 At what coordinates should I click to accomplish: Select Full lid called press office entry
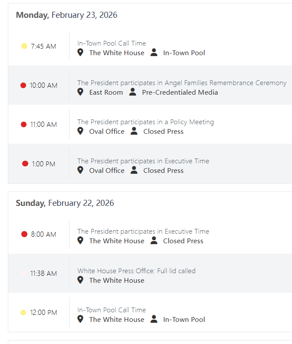click(136, 271)
